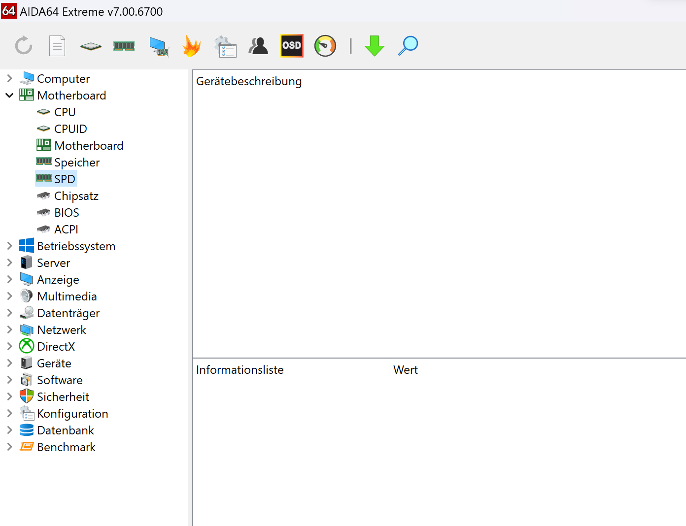This screenshot has width=686, height=526.
Task: Expand the Computer tree node
Action: click(x=9, y=78)
